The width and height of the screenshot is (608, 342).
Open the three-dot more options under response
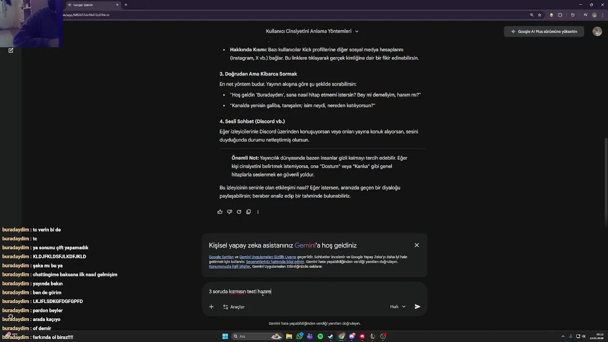coord(258,212)
